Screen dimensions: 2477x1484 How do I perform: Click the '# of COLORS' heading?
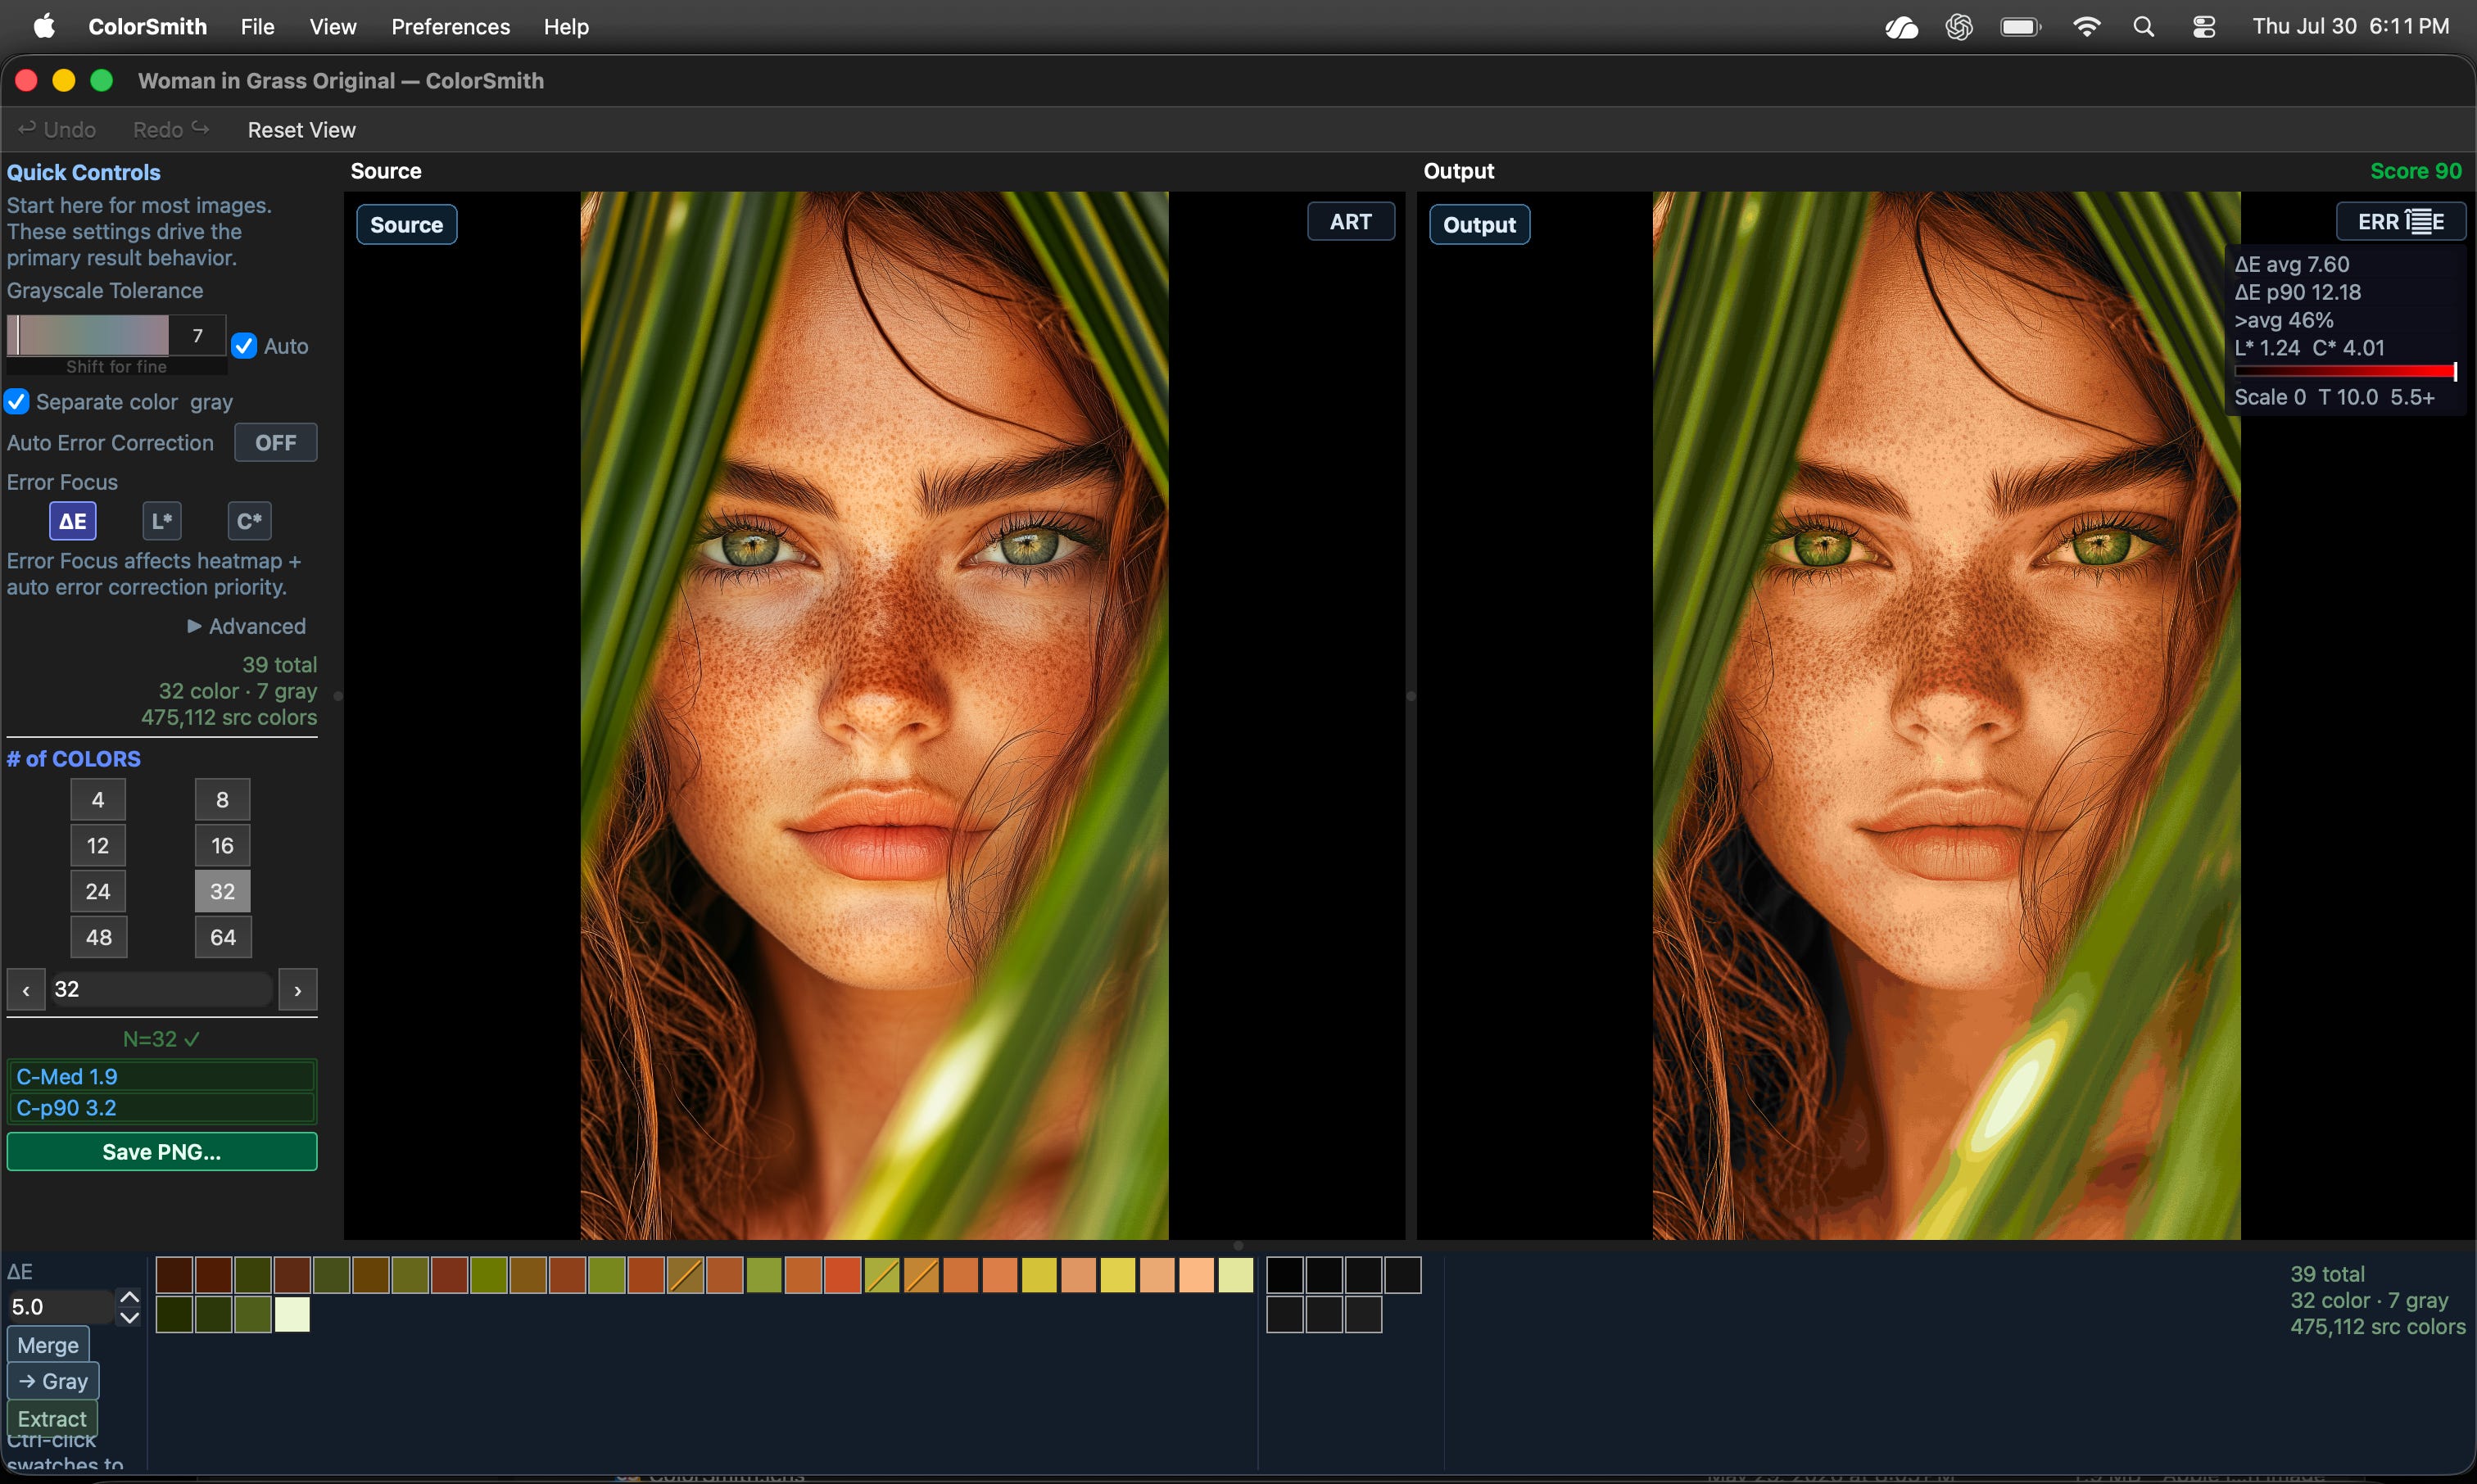pyautogui.click(x=74, y=759)
